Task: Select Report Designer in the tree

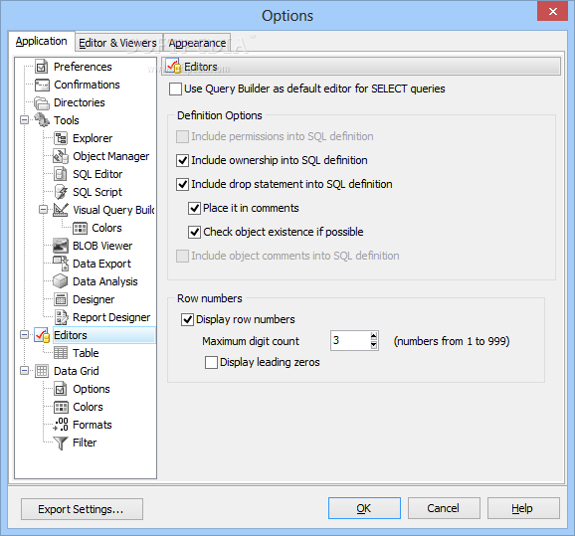Action: [111, 317]
